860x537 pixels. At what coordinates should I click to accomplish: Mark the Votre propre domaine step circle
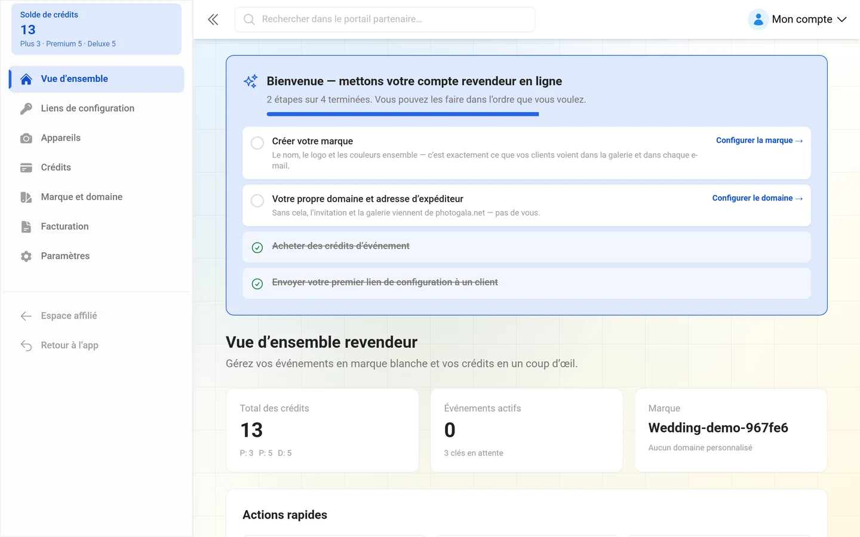coord(257,201)
